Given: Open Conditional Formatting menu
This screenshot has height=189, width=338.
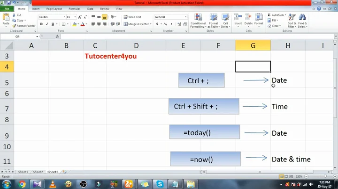Looking at the screenshot, I should click(198, 21).
